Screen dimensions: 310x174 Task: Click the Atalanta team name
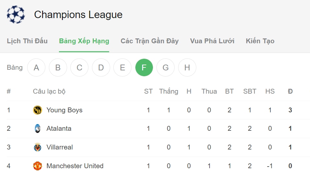[x=59, y=128]
